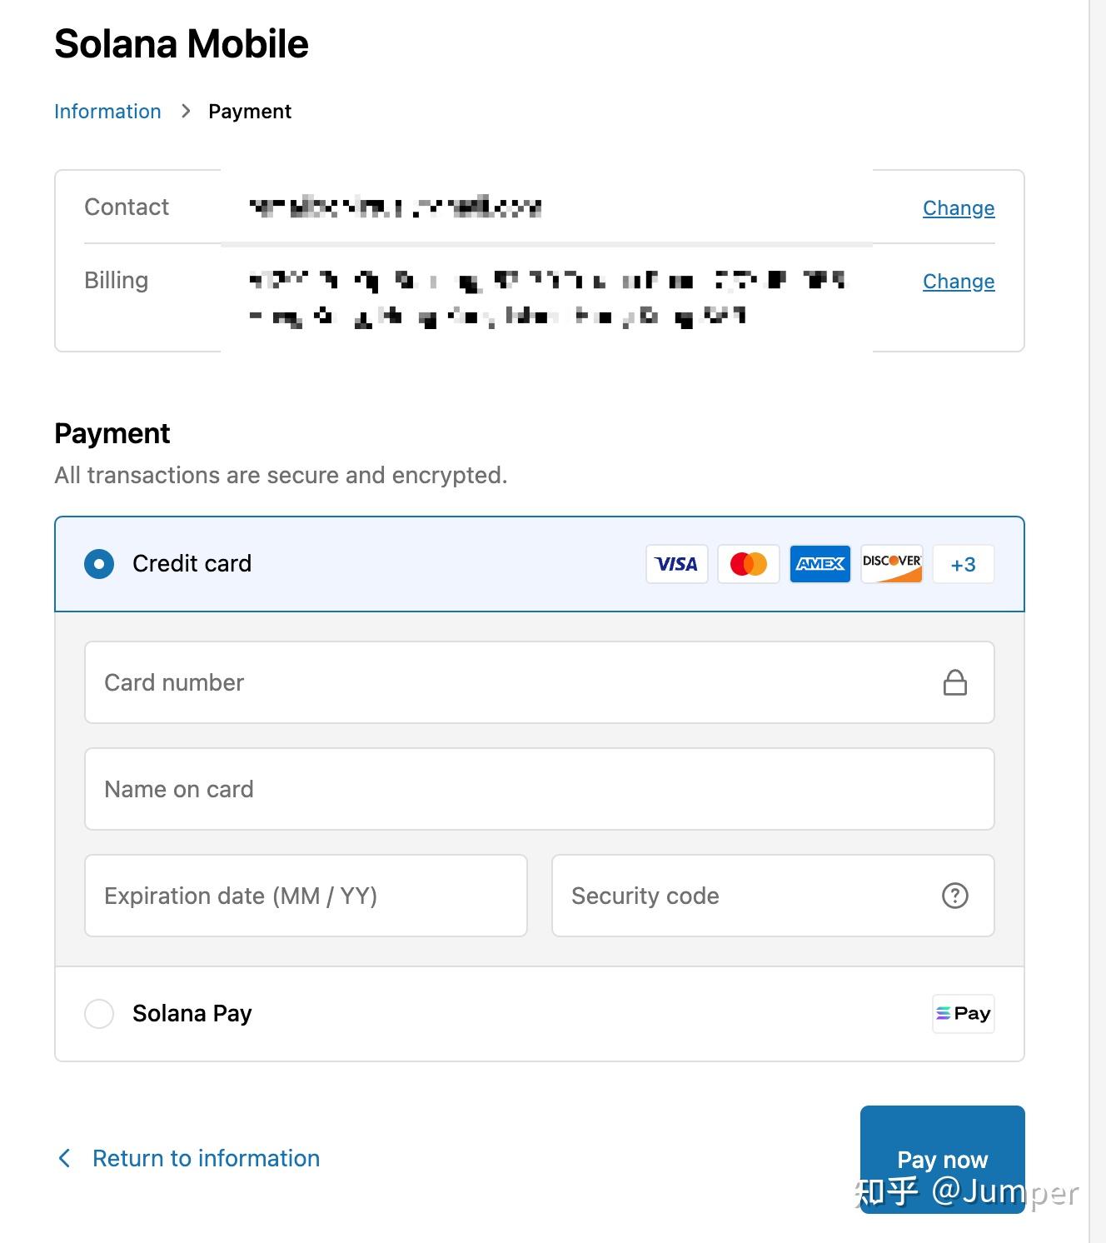The width and height of the screenshot is (1106, 1243).
Task: Click the security code help question mark
Action: 954,896
